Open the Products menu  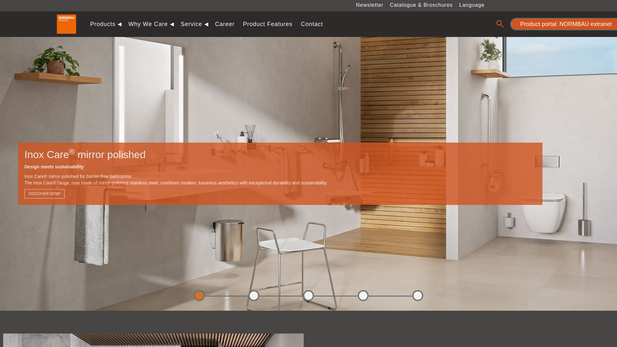[103, 24]
